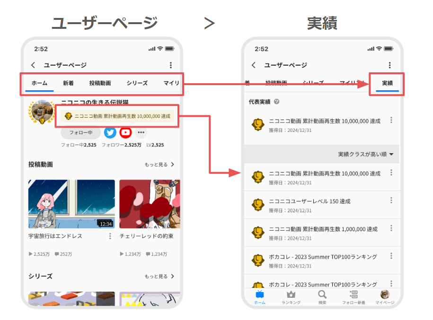Screen dimensions: 433x320
Task: Tap the user's cat avatar image
Action: (x=42, y=112)
